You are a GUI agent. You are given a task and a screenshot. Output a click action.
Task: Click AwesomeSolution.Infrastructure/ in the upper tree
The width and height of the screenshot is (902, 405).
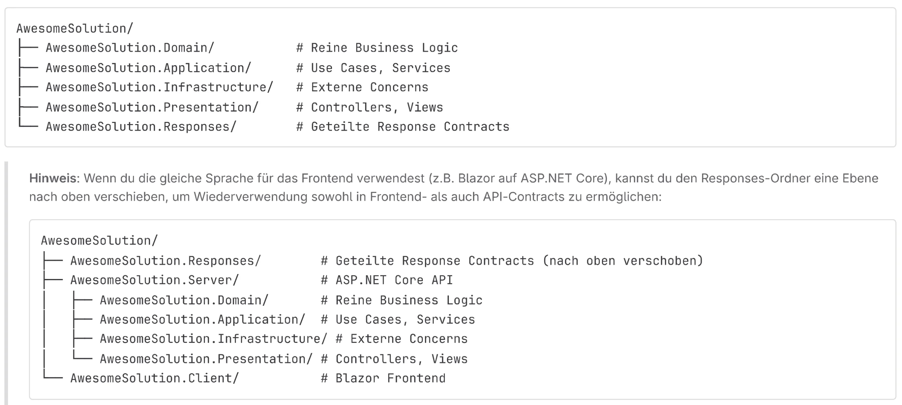point(159,88)
